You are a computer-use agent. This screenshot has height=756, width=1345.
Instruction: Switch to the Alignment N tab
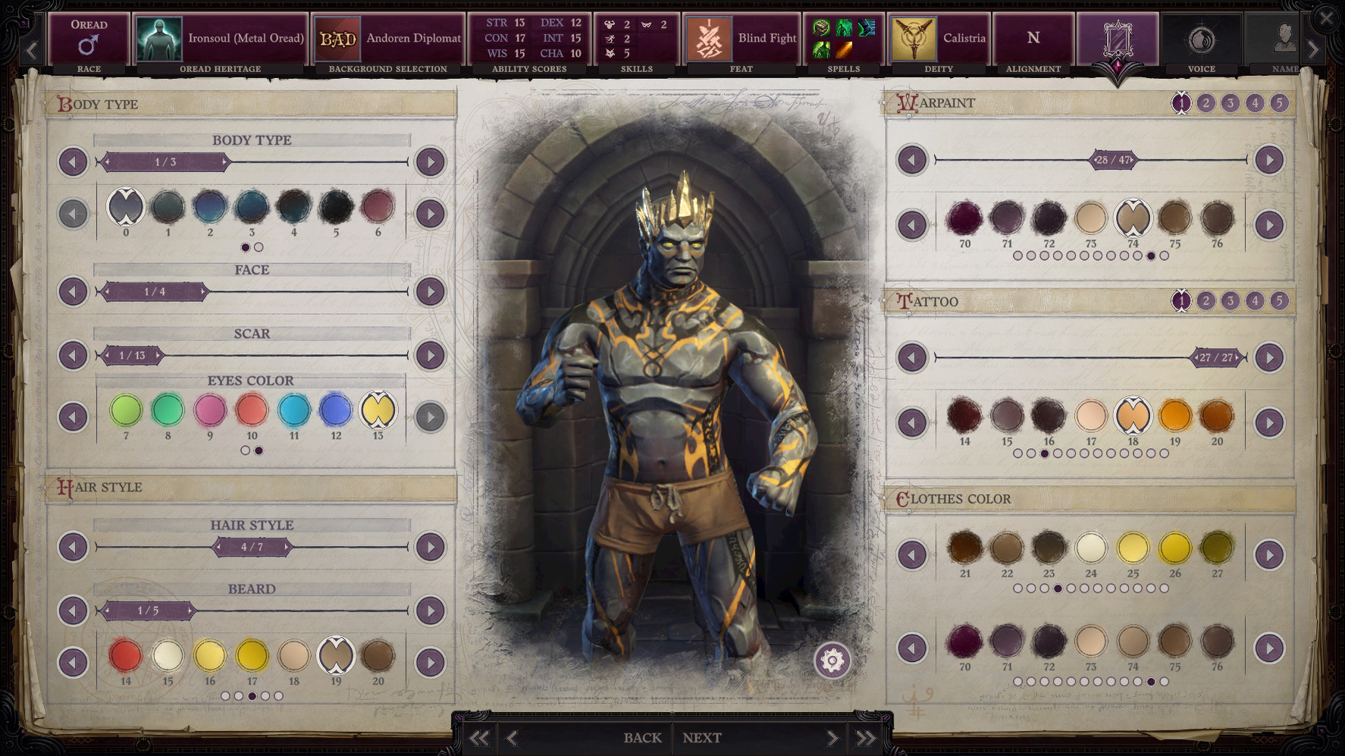[1033, 37]
